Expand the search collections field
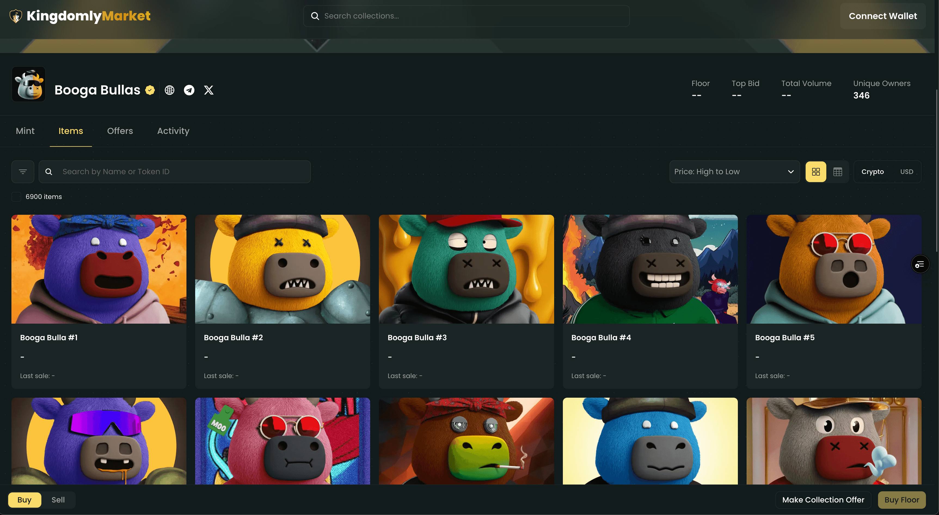Screen dimensions: 939x515 point(466,16)
